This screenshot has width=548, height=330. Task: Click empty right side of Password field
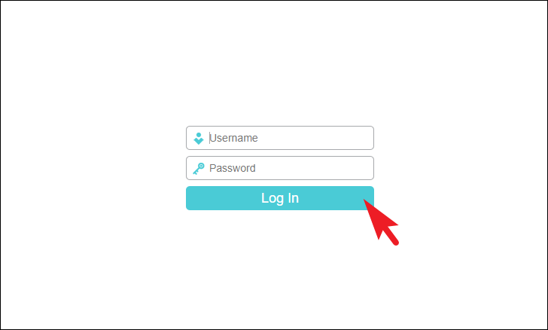pyautogui.click(x=332, y=168)
